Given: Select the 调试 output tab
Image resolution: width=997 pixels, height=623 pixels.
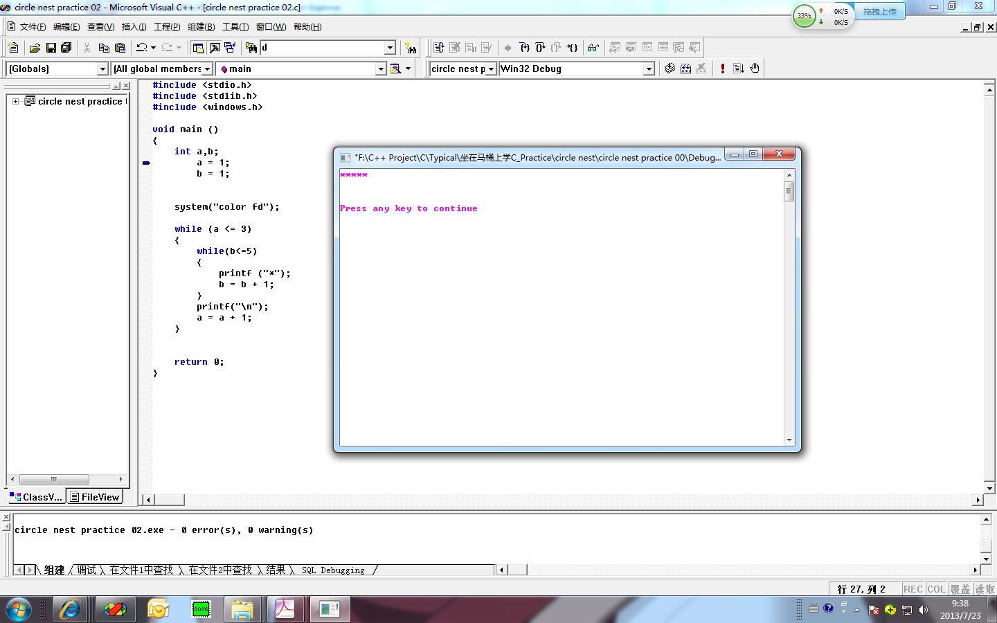Looking at the screenshot, I should click(x=87, y=570).
